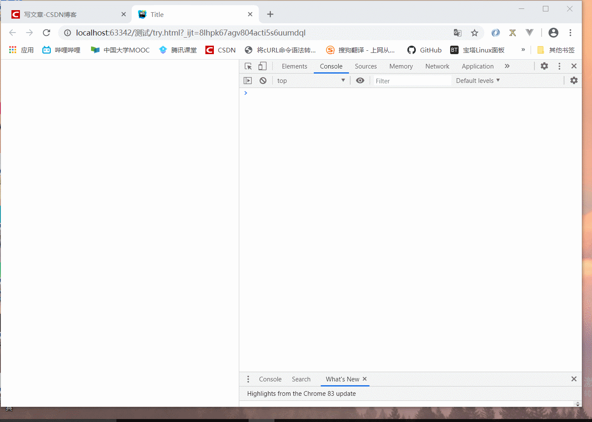This screenshot has height=422, width=592.
Task: Switch to the Network tab
Action: [437, 66]
